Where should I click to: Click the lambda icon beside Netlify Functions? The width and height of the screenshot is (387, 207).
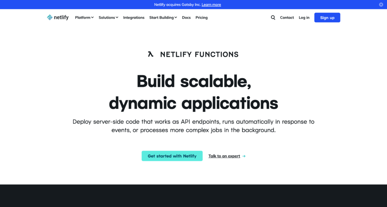[151, 54]
